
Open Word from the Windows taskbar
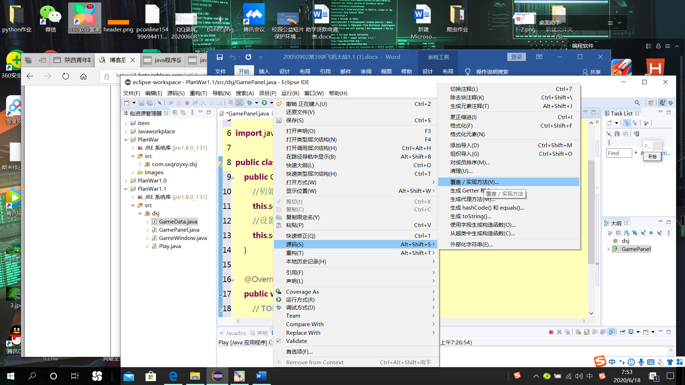point(261,376)
